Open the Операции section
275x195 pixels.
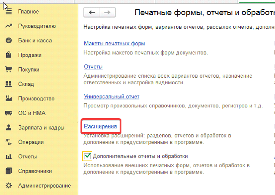tap(31, 142)
